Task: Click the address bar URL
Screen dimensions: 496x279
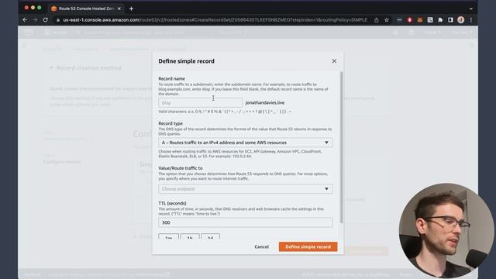Action: [x=215, y=20]
